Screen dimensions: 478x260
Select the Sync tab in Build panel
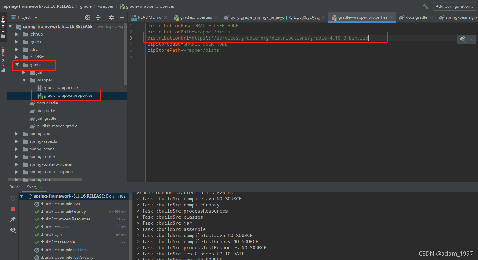coord(31,187)
